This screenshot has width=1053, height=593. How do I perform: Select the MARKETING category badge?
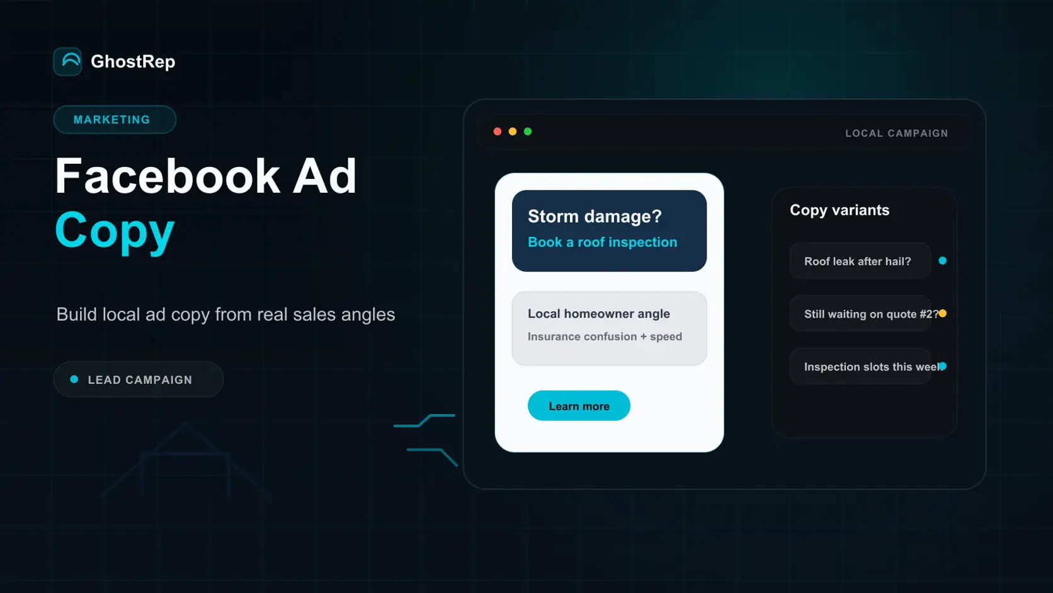pos(115,120)
